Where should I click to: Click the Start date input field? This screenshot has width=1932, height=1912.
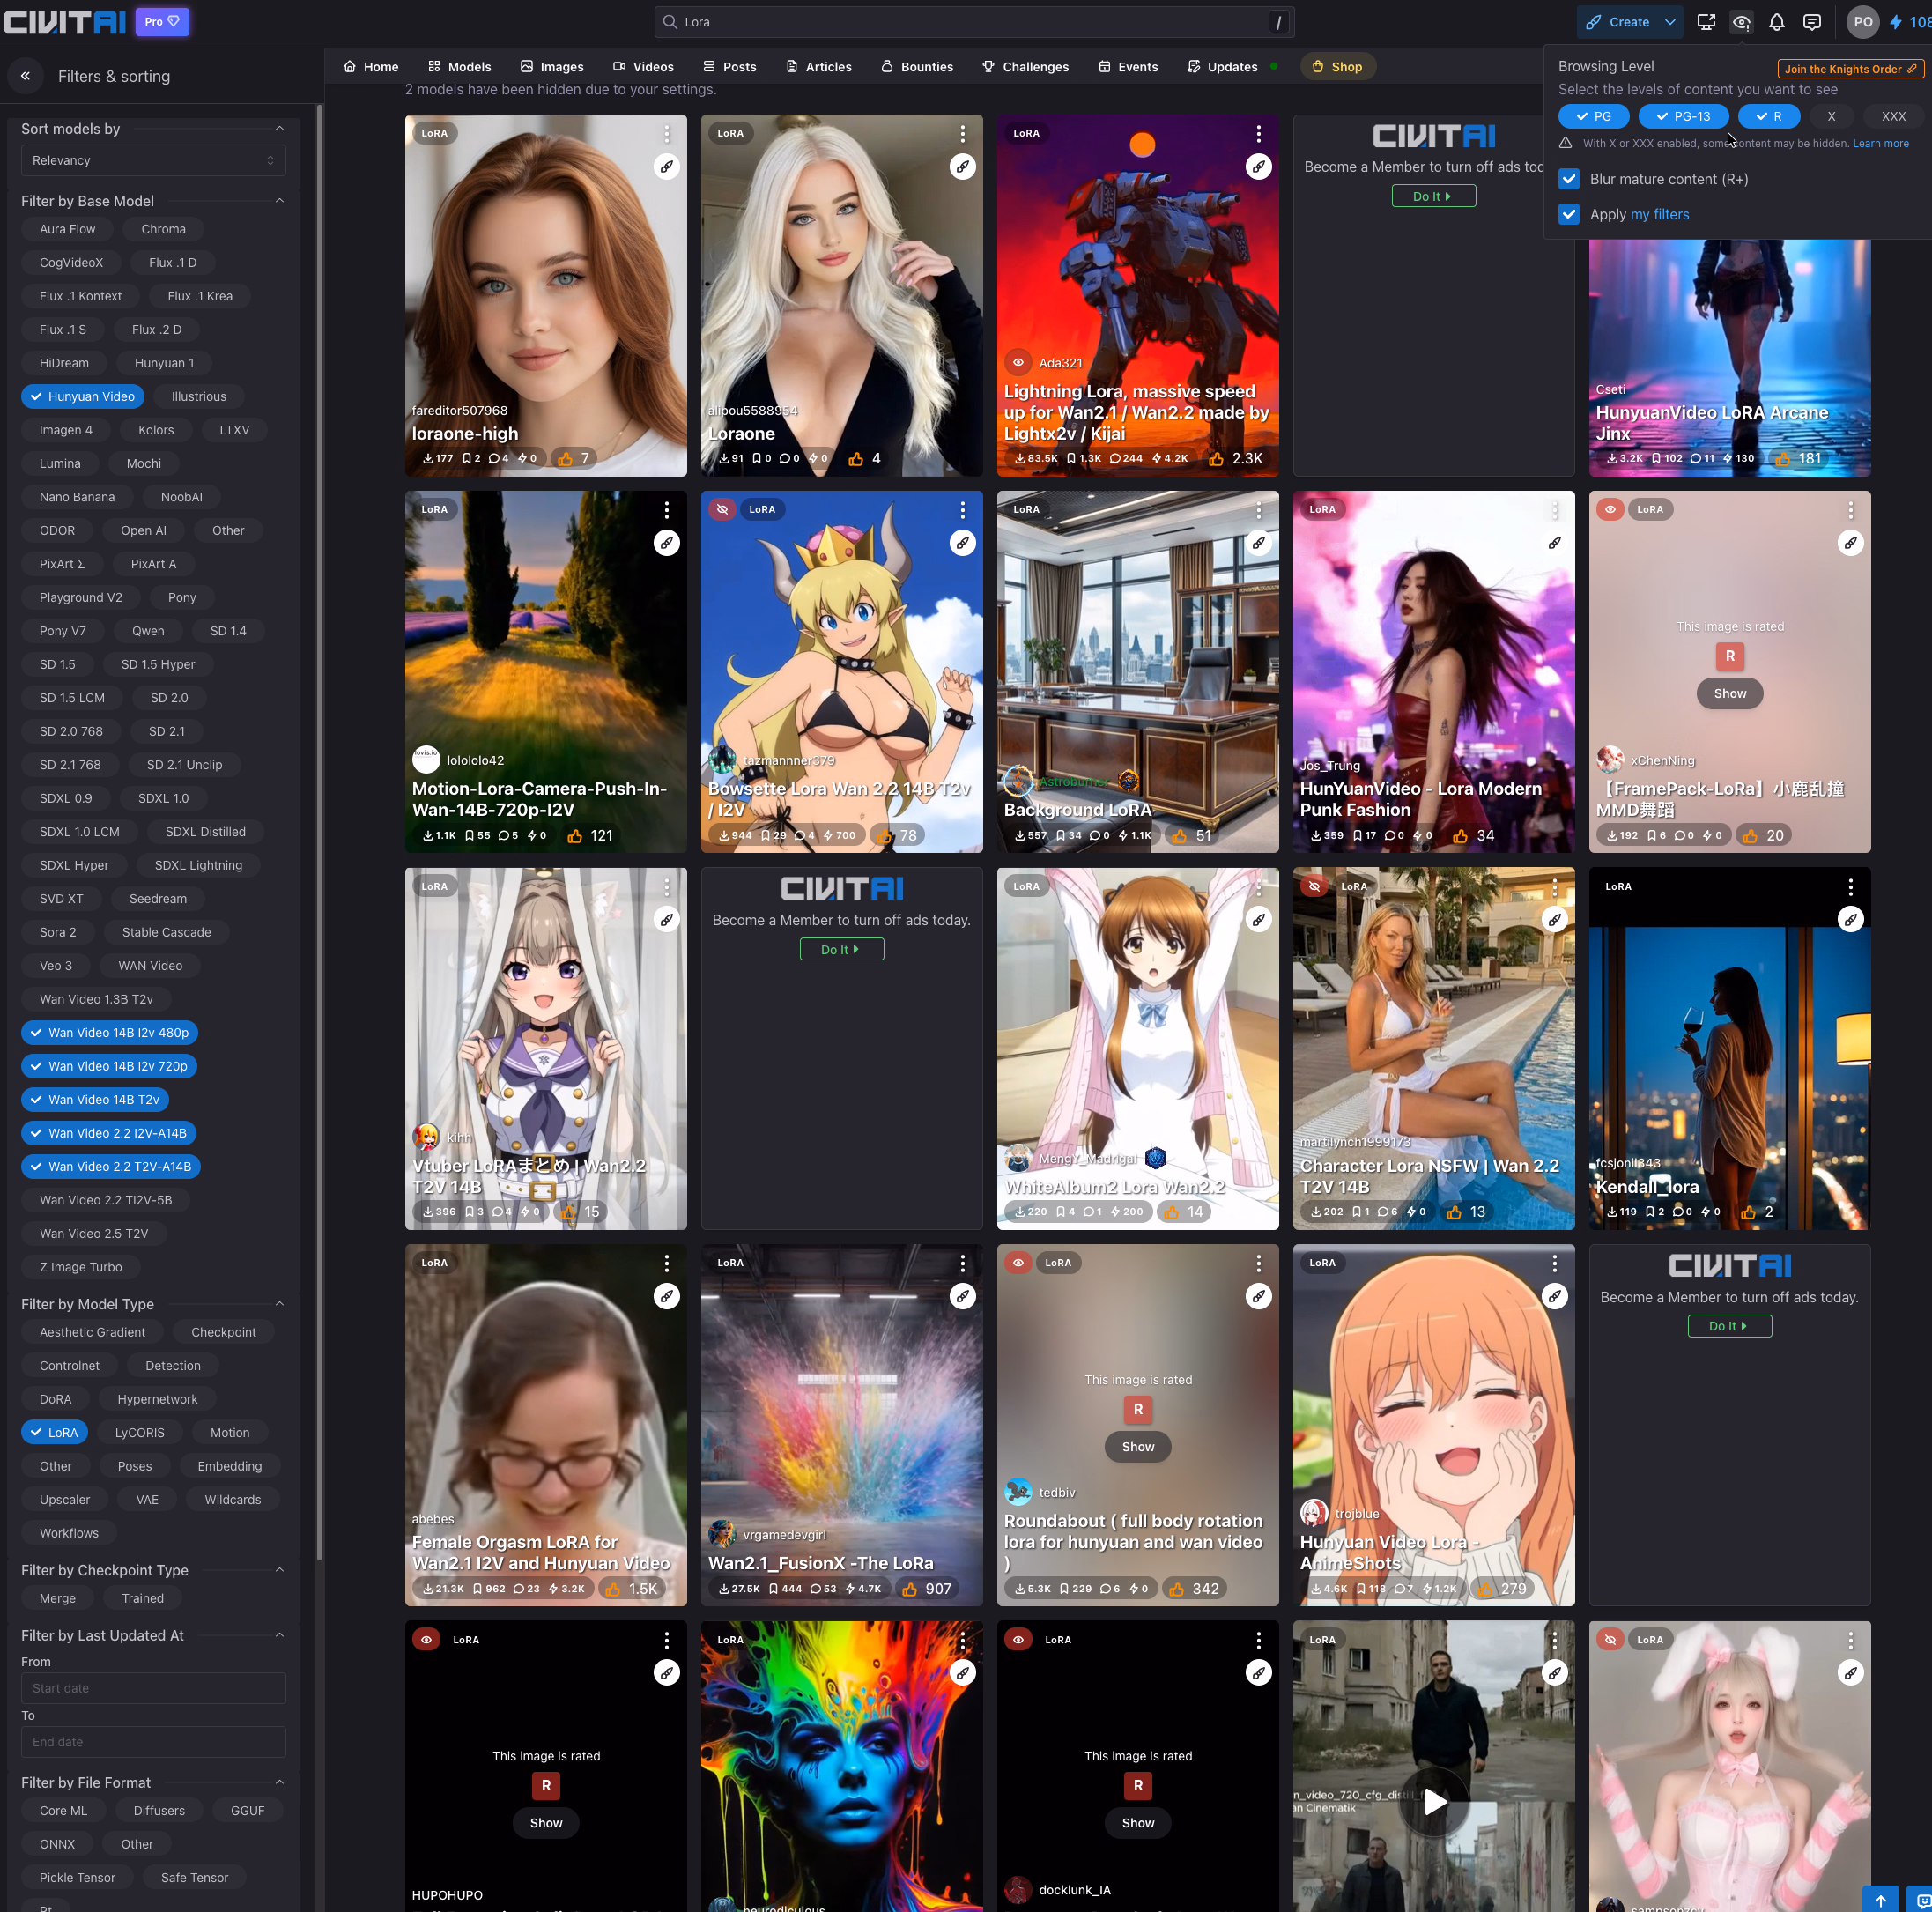(x=153, y=1688)
